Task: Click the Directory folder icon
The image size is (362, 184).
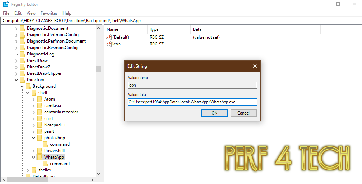Action: [x=22, y=80]
